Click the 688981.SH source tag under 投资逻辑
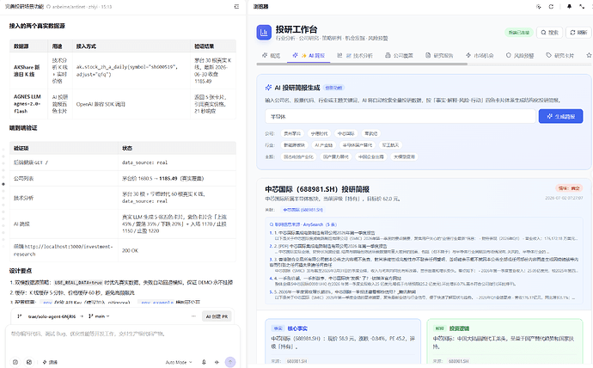This screenshot has width=593, height=368. tap(458, 361)
